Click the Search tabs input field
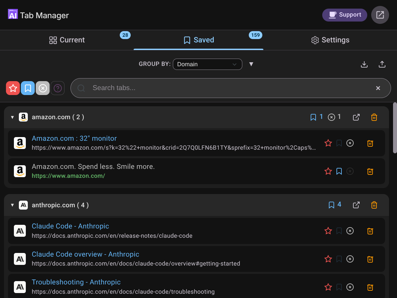Image resolution: width=397 pixels, height=298 pixels. pyautogui.click(x=231, y=88)
